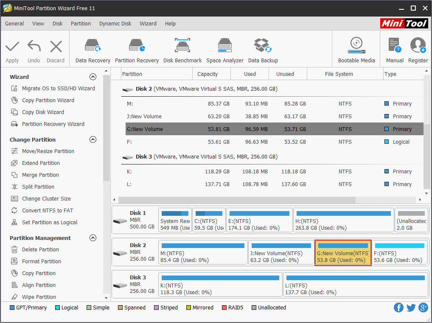Launch Partition Recovery
The image size is (432, 323).
point(137,49)
